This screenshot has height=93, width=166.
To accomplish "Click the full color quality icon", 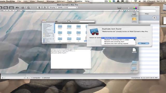I will pos(135,8).
